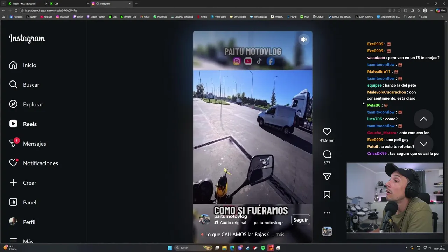Go to Instagram Inicio home

(x=23, y=65)
